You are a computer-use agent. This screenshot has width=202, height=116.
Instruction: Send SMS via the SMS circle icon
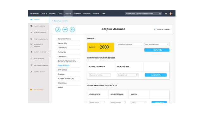(x=65, y=29)
